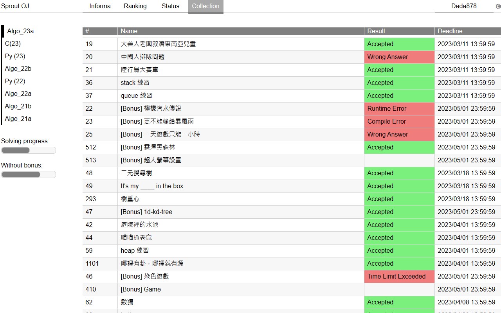Image resolution: width=501 pixels, height=313 pixels.
Task: Open the Algo_22b collection
Action: tap(18, 69)
